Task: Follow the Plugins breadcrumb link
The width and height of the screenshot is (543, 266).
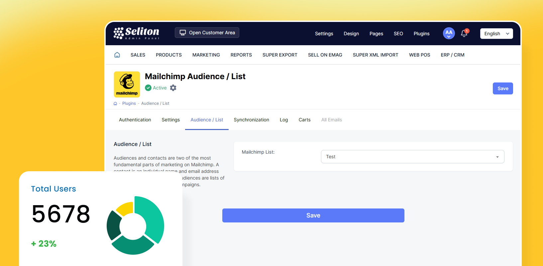Action: [x=129, y=103]
